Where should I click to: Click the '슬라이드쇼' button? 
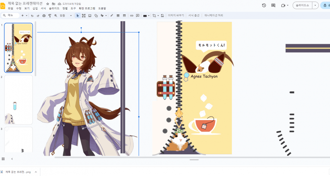302,5
